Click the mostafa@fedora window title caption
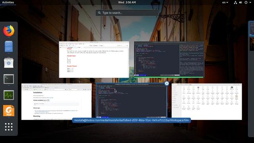The width and height of the screenshot is (254, 143). click(x=131, y=120)
